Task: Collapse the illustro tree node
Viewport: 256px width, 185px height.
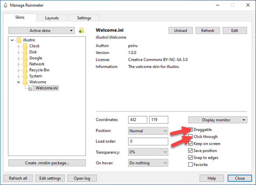Action: click(x=12, y=40)
